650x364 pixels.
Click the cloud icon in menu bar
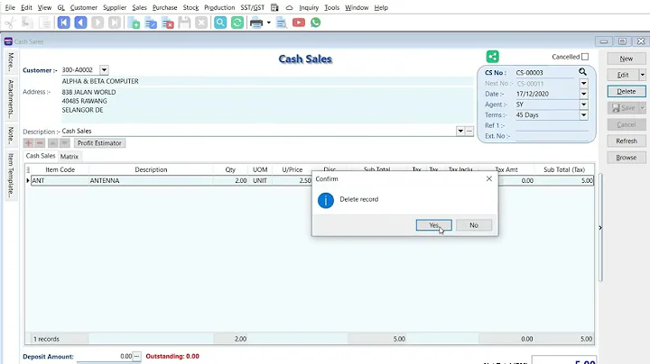(x=290, y=7)
